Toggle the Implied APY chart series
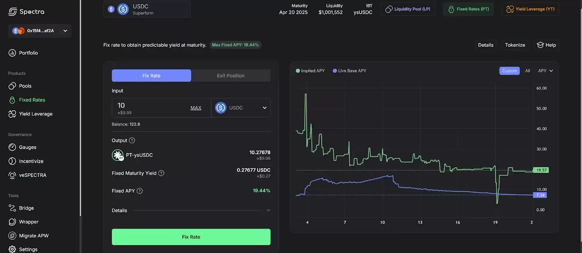The width and height of the screenshot is (582, 253). 310,71
